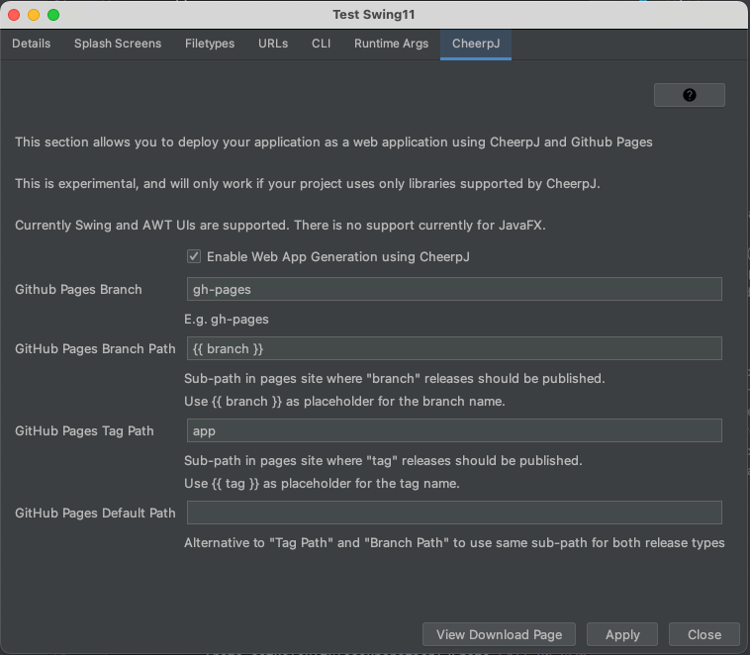750x655 pixels.
Task: Click 'Sub-path in pages site where "branch"' hint
Action: pos(395,378)
